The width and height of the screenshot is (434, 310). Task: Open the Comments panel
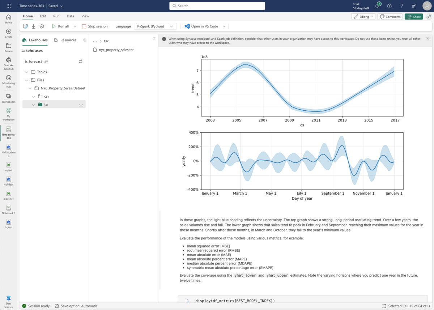(x=390, y=16)
